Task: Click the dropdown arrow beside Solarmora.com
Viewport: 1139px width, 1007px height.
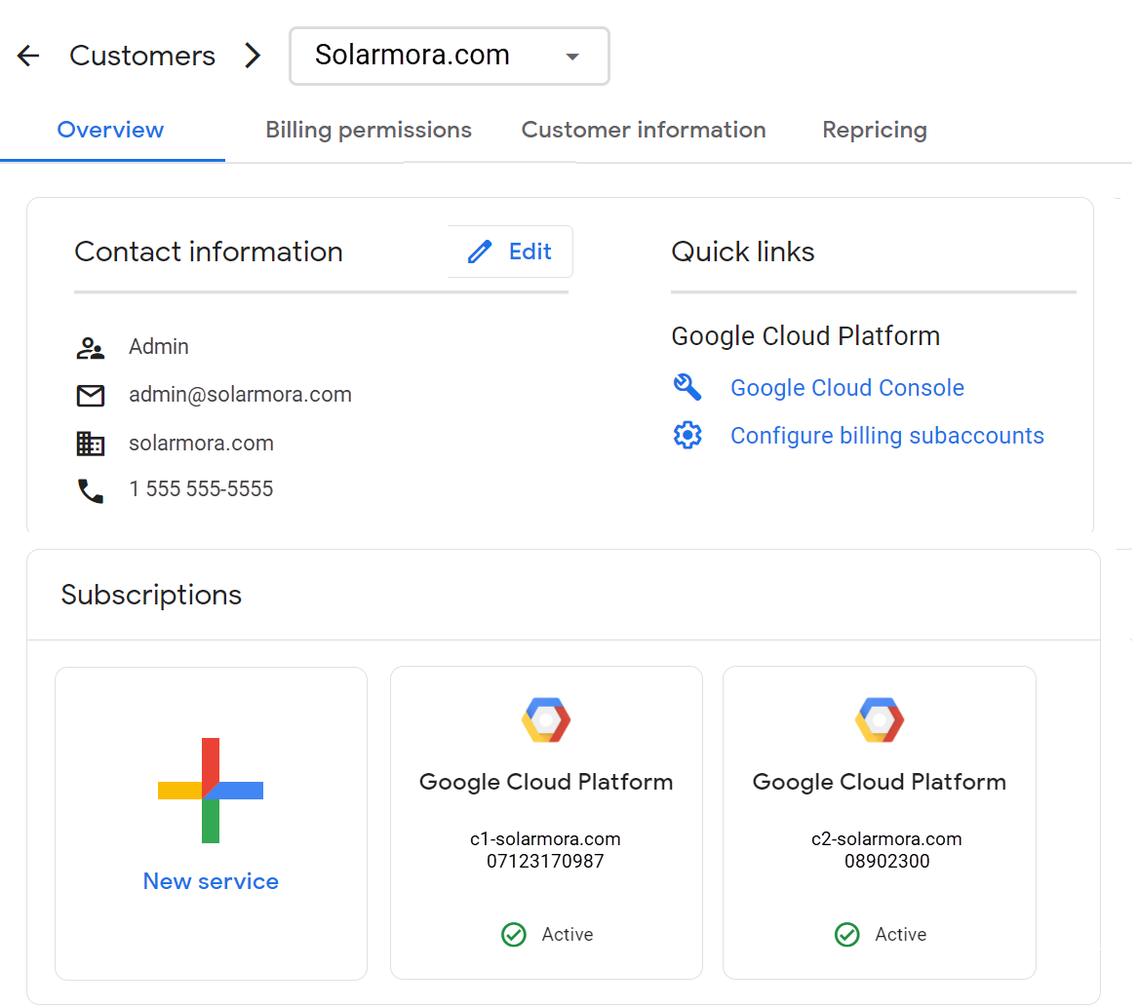Action: (x=572, y=57)
